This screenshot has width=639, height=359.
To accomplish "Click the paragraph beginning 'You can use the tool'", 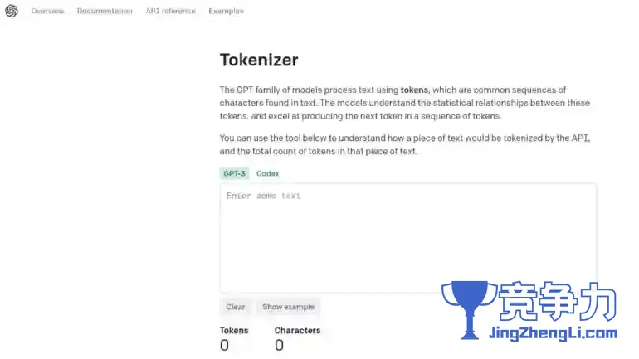I will (x=405, y=144).
